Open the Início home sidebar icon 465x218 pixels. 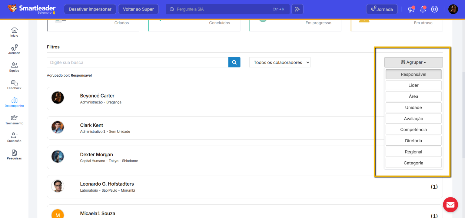[14, 32]
